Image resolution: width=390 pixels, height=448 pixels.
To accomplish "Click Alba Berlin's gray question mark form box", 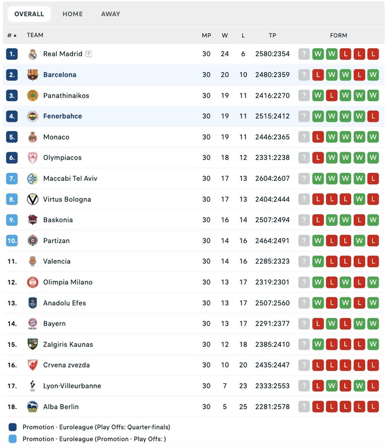I will click(304, 407).
